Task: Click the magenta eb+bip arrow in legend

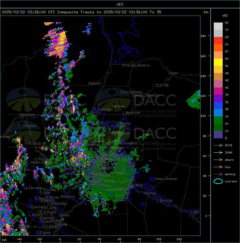Action: coord(218,174)
